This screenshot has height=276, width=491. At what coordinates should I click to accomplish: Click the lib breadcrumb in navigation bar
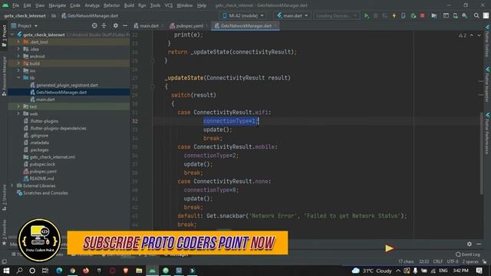coord(54,15)
